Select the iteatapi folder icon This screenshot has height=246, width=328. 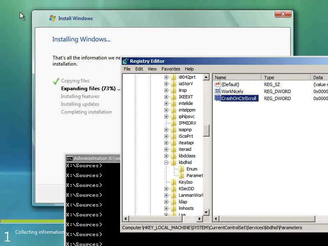click(x=173, y=143)
